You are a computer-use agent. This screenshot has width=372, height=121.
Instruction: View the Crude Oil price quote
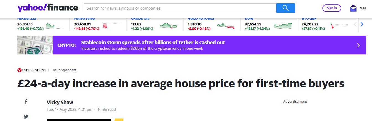(x=140, y=19)
